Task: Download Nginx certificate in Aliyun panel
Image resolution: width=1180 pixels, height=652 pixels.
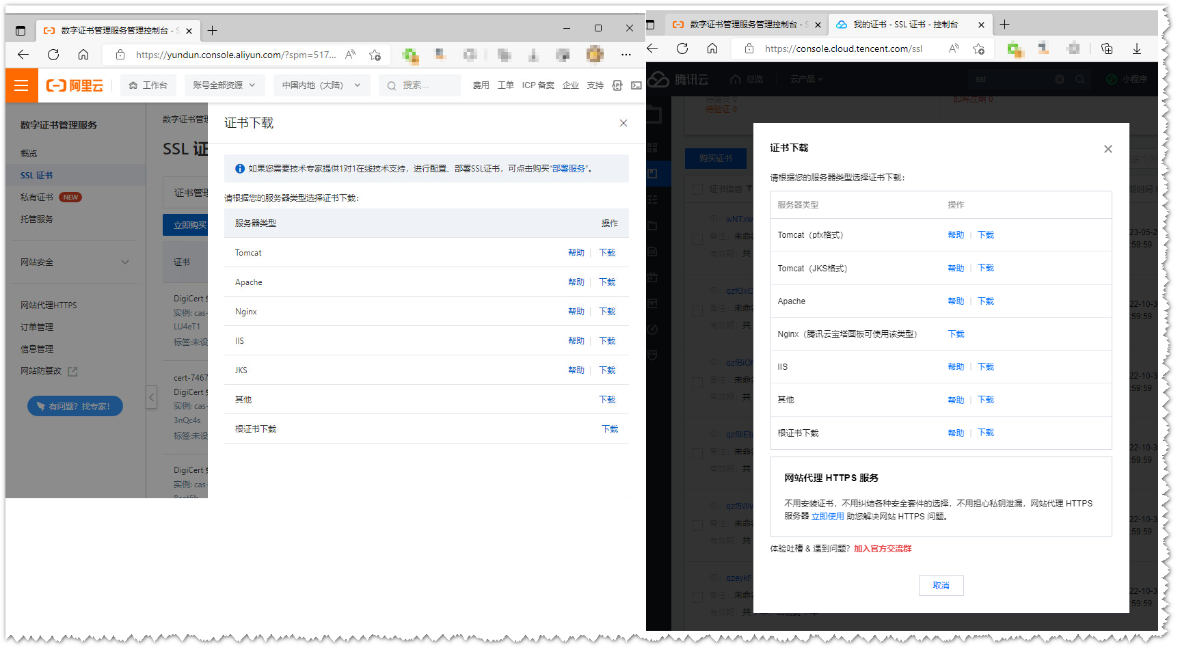Action: [x=607, y=312]
